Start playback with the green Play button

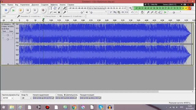tap(13, 10)
